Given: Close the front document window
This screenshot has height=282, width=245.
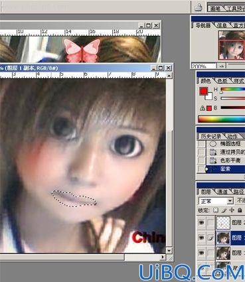Looking at the screenshot, I should coord(169,68).
